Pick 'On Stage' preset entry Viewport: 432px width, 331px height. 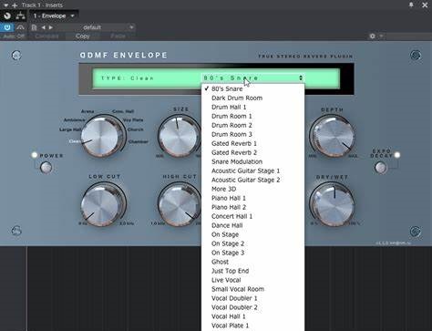pos(252,235)
